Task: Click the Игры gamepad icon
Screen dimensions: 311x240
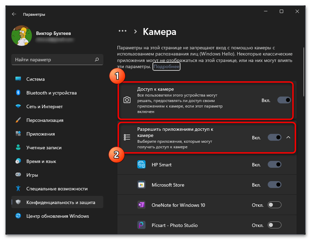Action: click(18, 175)
